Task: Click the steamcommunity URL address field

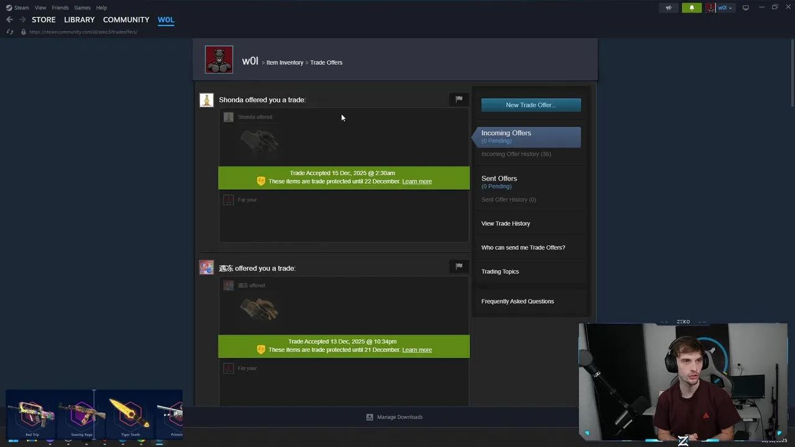Action: pyautogui.click(x=83, y=32)
